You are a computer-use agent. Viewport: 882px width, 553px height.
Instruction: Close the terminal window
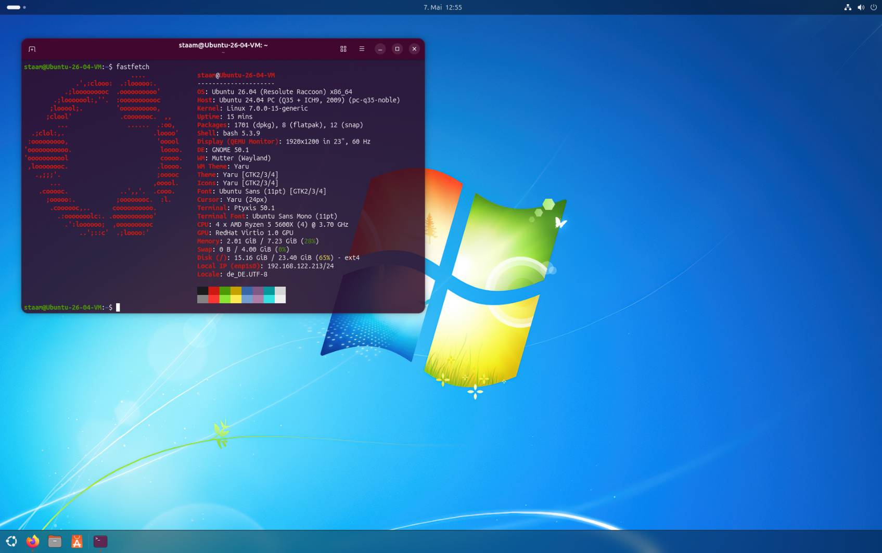(x=414, y=49)
